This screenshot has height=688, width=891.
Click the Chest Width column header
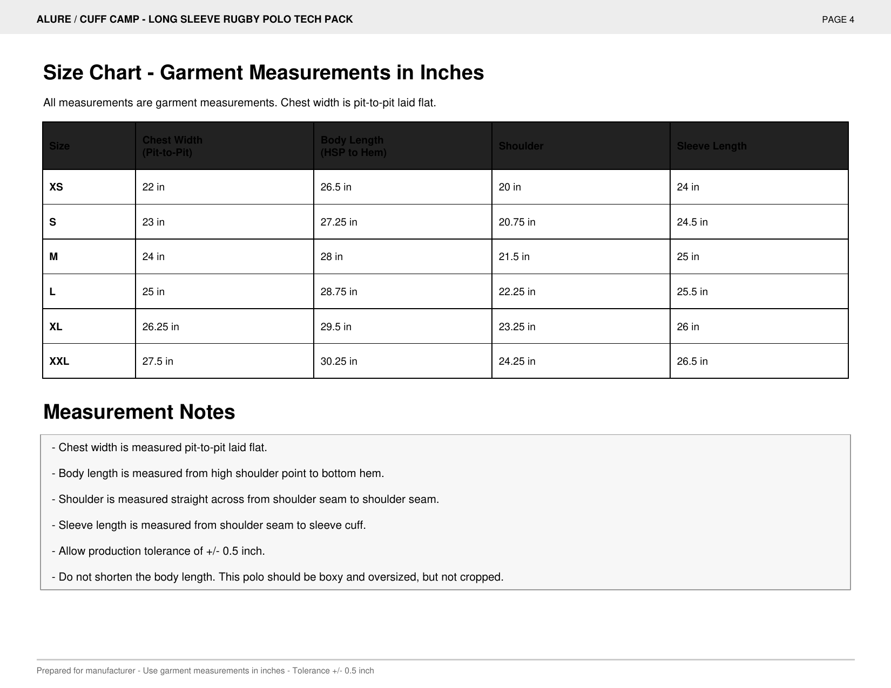[x=225, y=146]
